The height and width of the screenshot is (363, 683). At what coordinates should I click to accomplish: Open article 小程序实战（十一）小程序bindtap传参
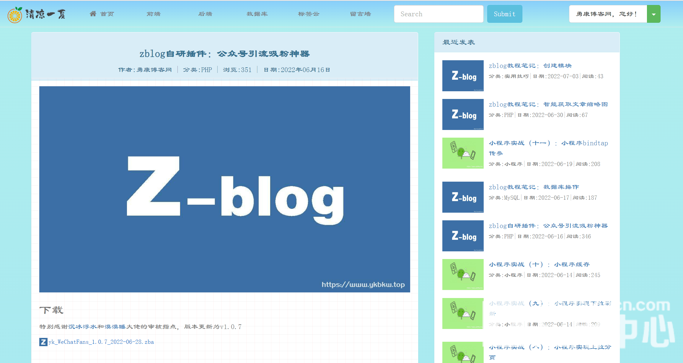pyautogui.click(x=548, y=148)
